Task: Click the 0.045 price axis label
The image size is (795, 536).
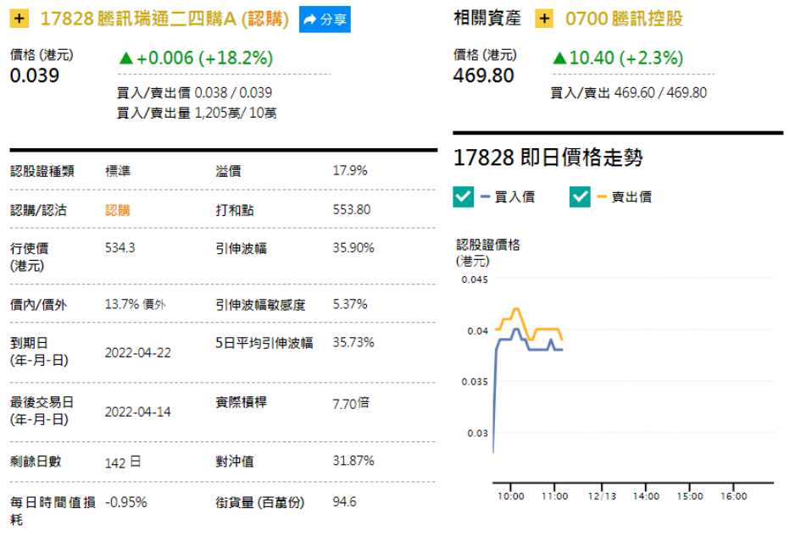Action: point(475,279)
